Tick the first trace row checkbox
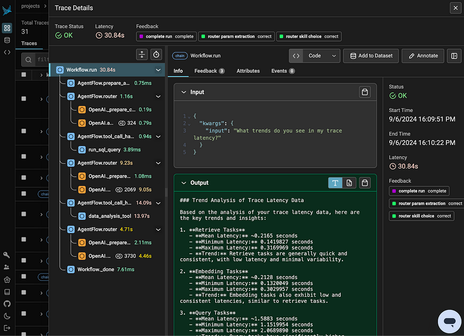Viewport: 464px width, 336px height. point(24,75)
